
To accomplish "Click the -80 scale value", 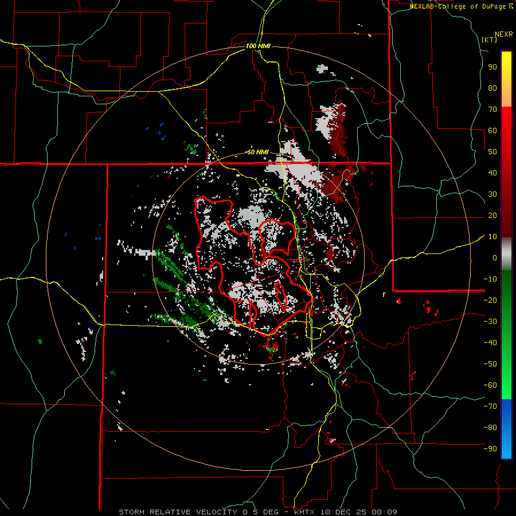I will [490, 428].
